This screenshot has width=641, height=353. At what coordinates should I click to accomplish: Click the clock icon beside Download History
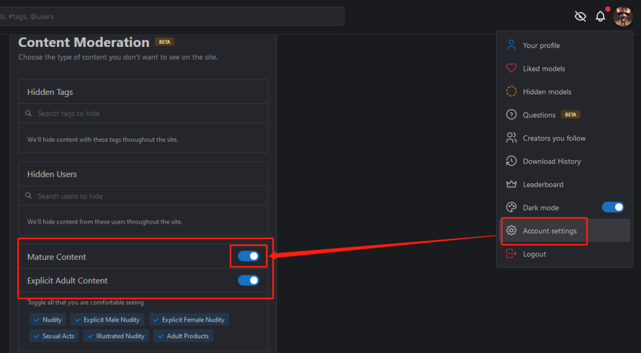(x=511, y=161)
